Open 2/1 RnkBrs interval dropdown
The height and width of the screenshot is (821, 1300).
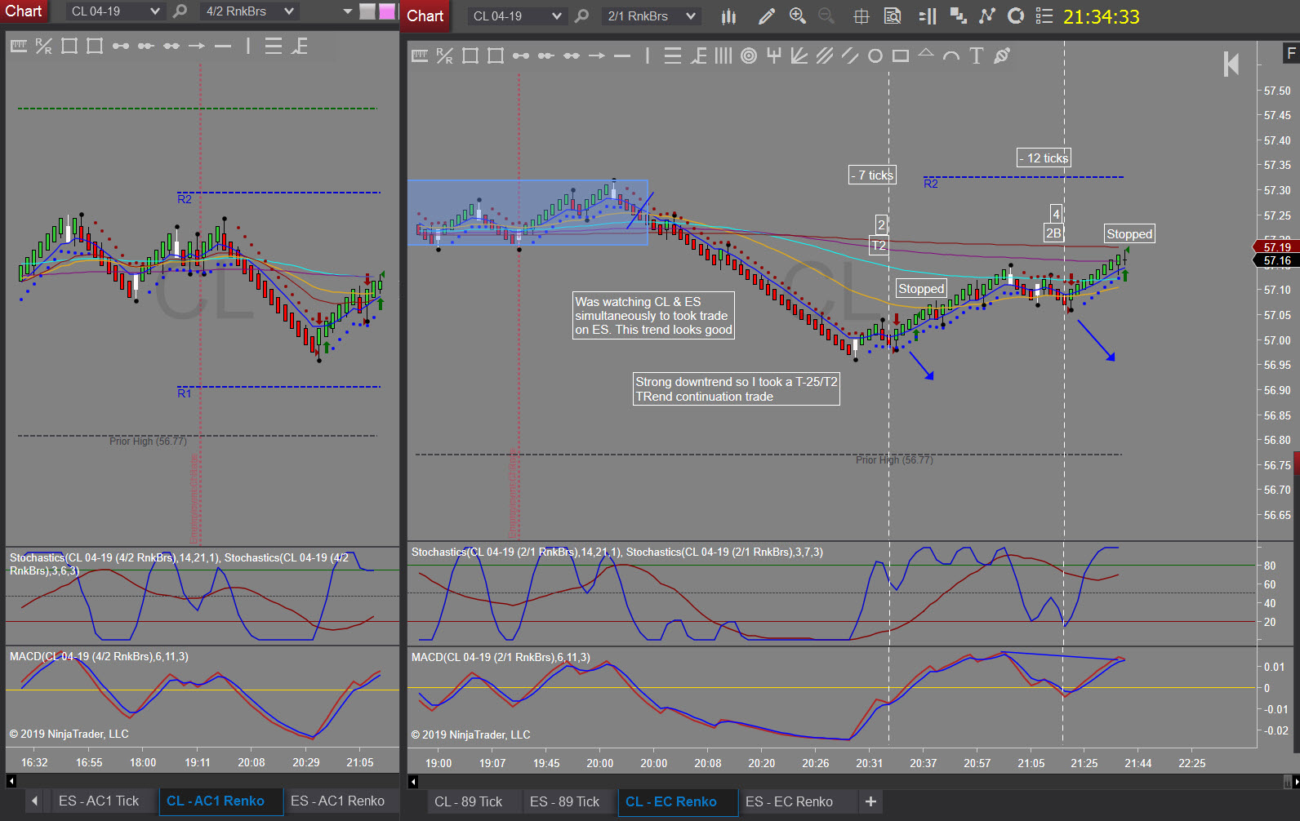pos(652,16)
